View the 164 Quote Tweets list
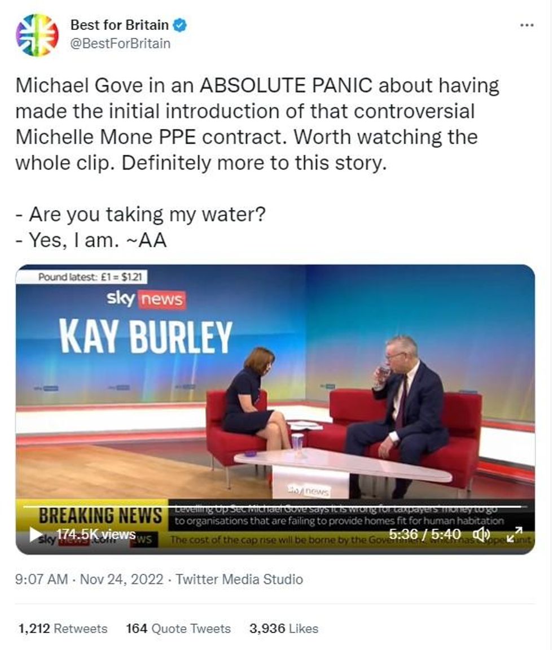Image resolution: width=553 pixels, height=650 pixels. [178, 629]
